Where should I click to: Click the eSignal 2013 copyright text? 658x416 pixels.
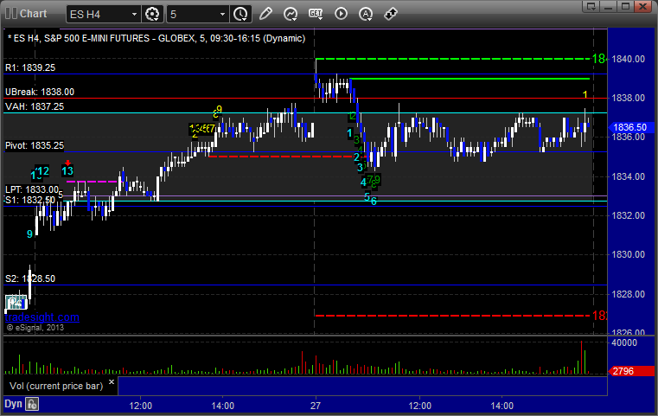pos(35,328)
